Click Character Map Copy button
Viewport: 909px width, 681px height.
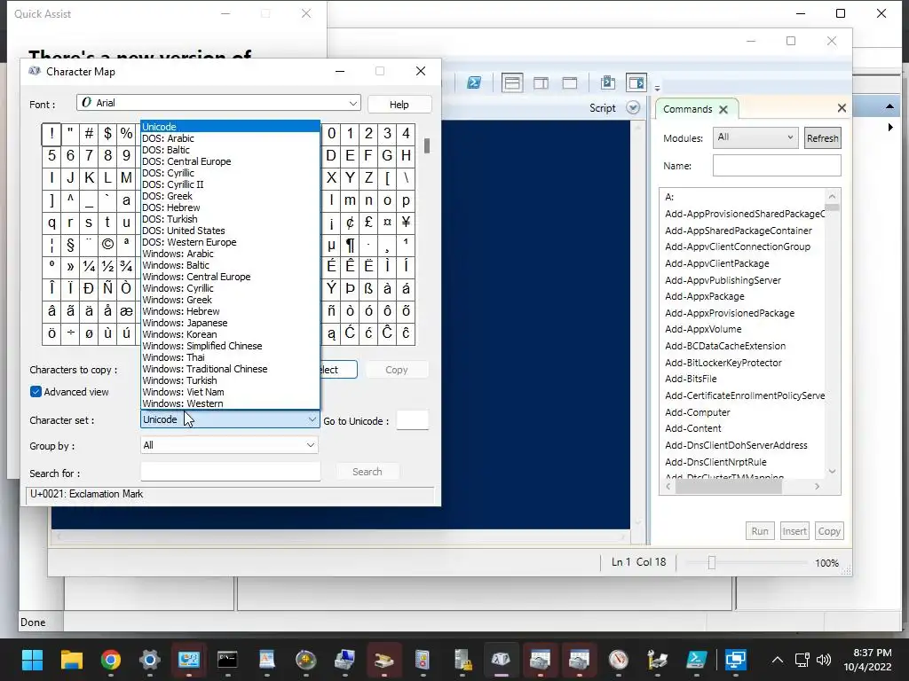(x=397, y=370)
